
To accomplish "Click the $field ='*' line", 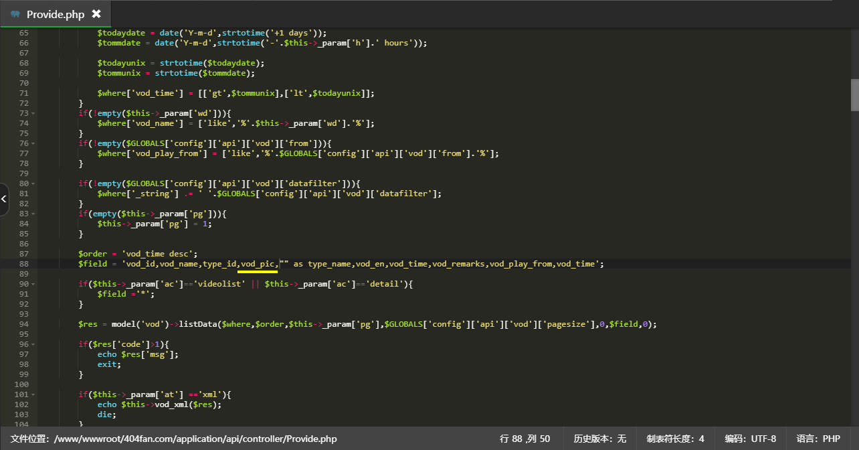I will pyautogui.click(x=126, y=294).
